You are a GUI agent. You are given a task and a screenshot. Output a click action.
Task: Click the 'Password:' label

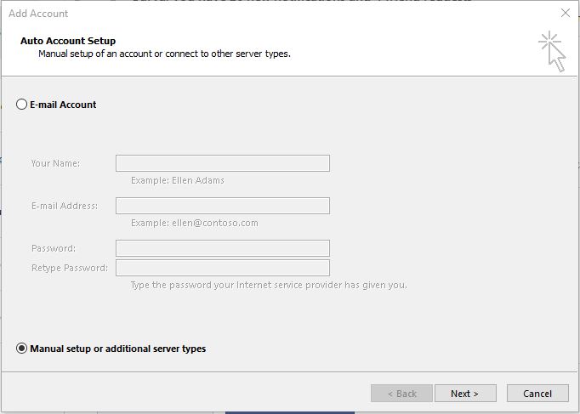[x=54, y=248]
